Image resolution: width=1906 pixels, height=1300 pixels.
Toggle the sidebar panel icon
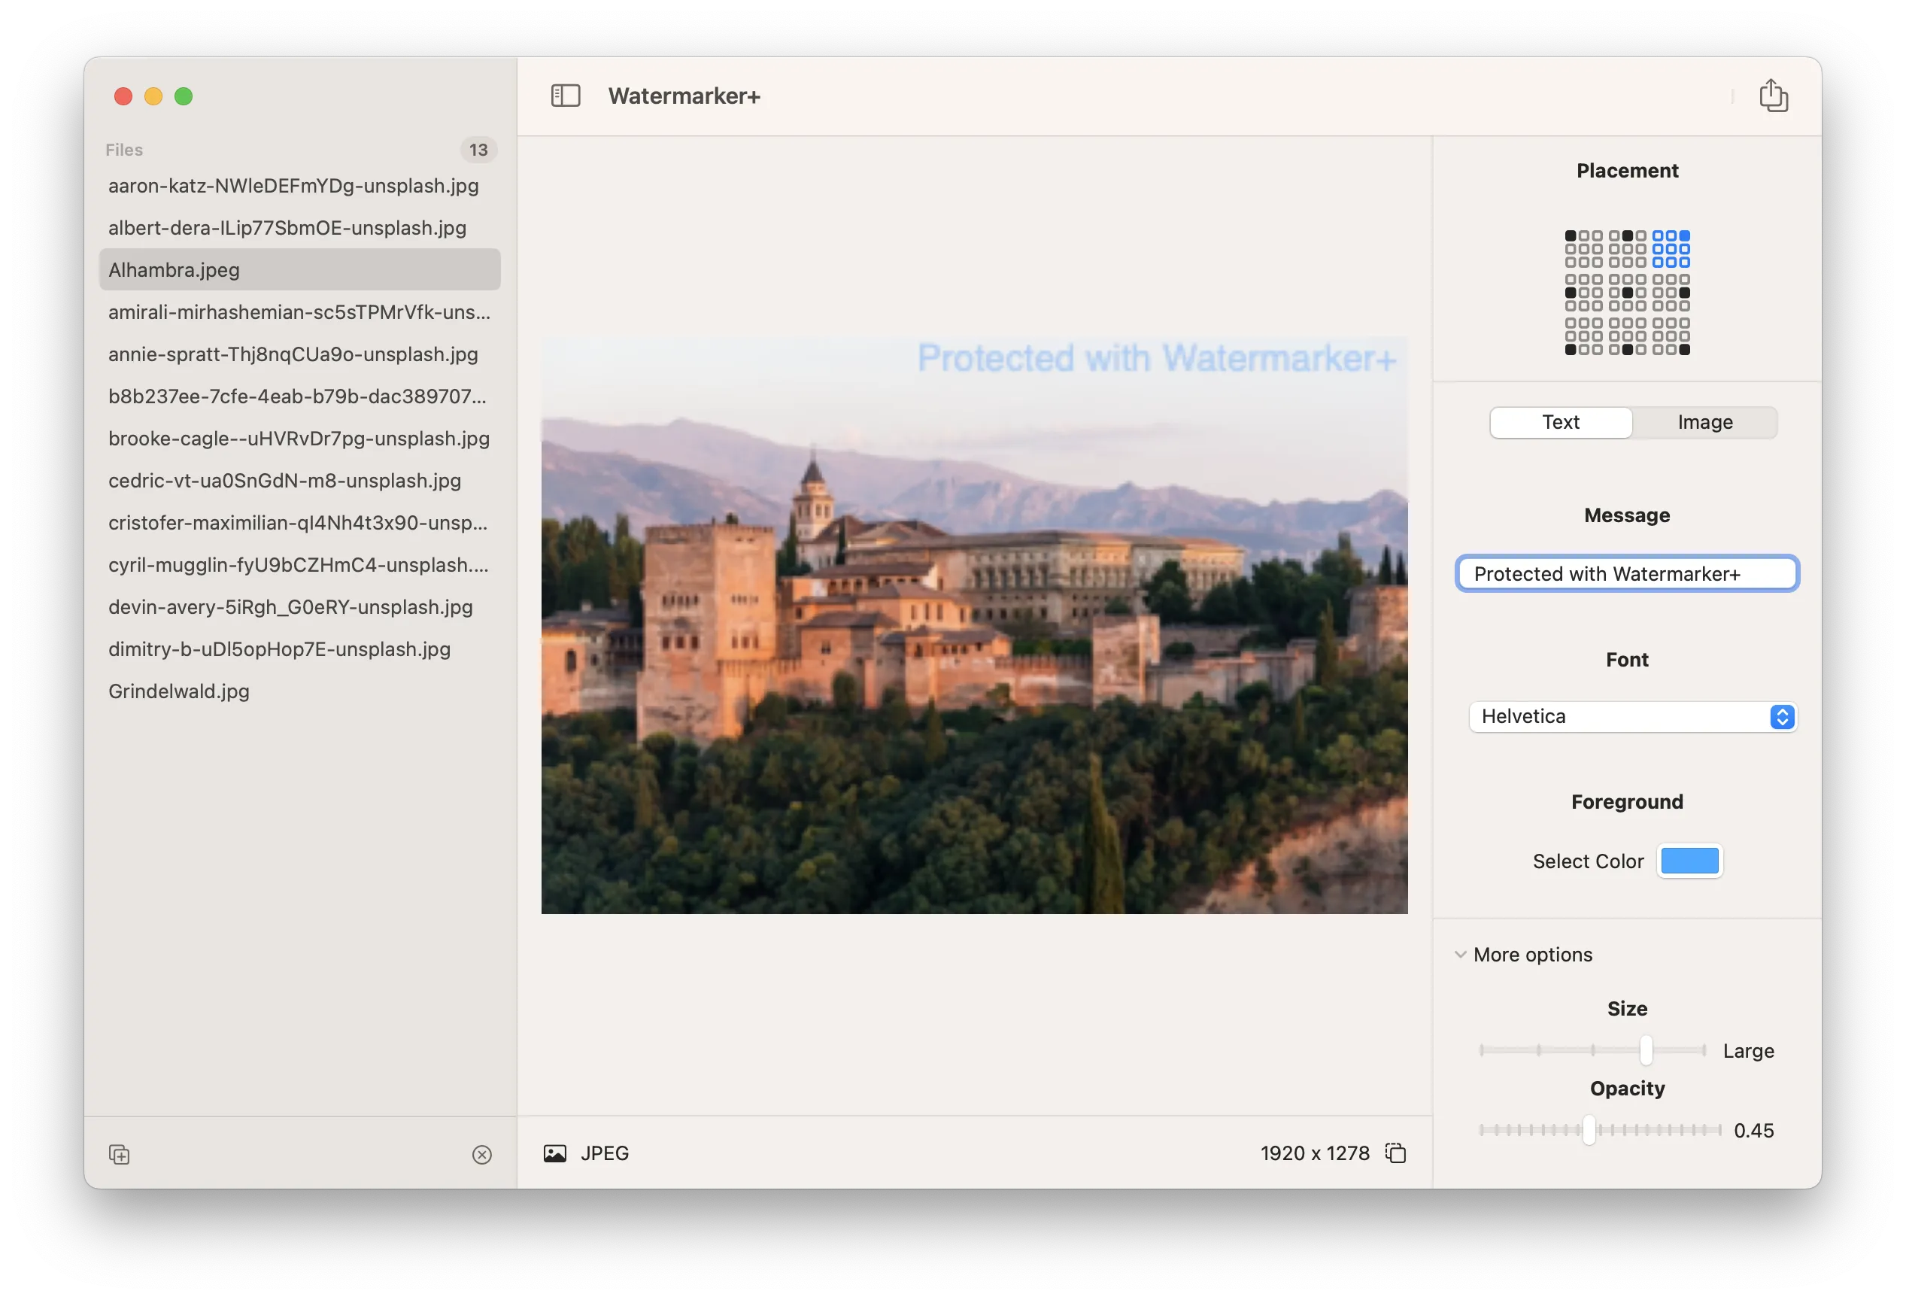coord(565,96)
